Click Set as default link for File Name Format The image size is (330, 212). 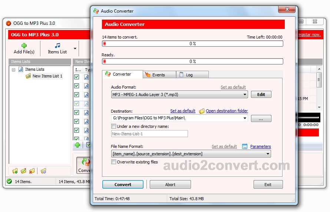click(224, 146)
